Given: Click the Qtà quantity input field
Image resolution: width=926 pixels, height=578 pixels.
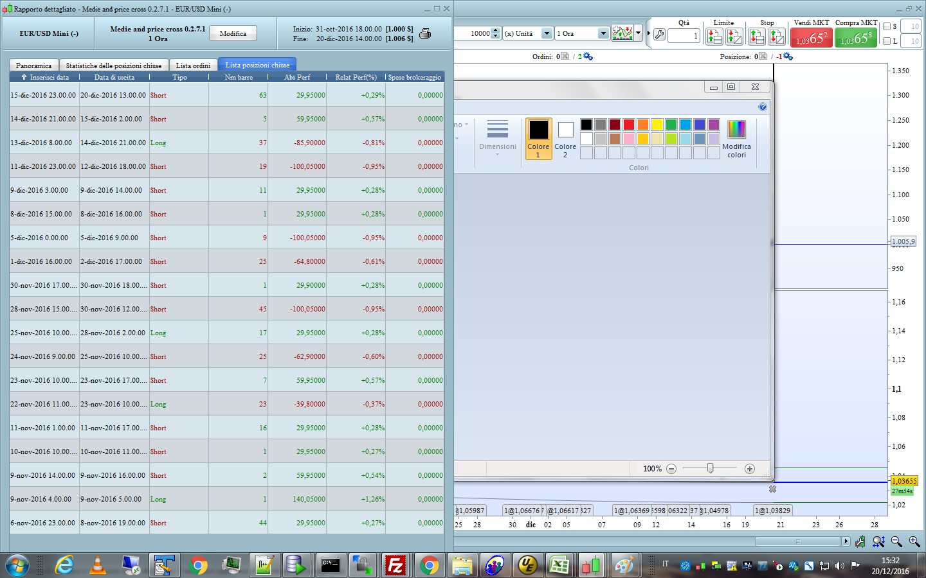Looking at the screenshot, I should 684,36.
